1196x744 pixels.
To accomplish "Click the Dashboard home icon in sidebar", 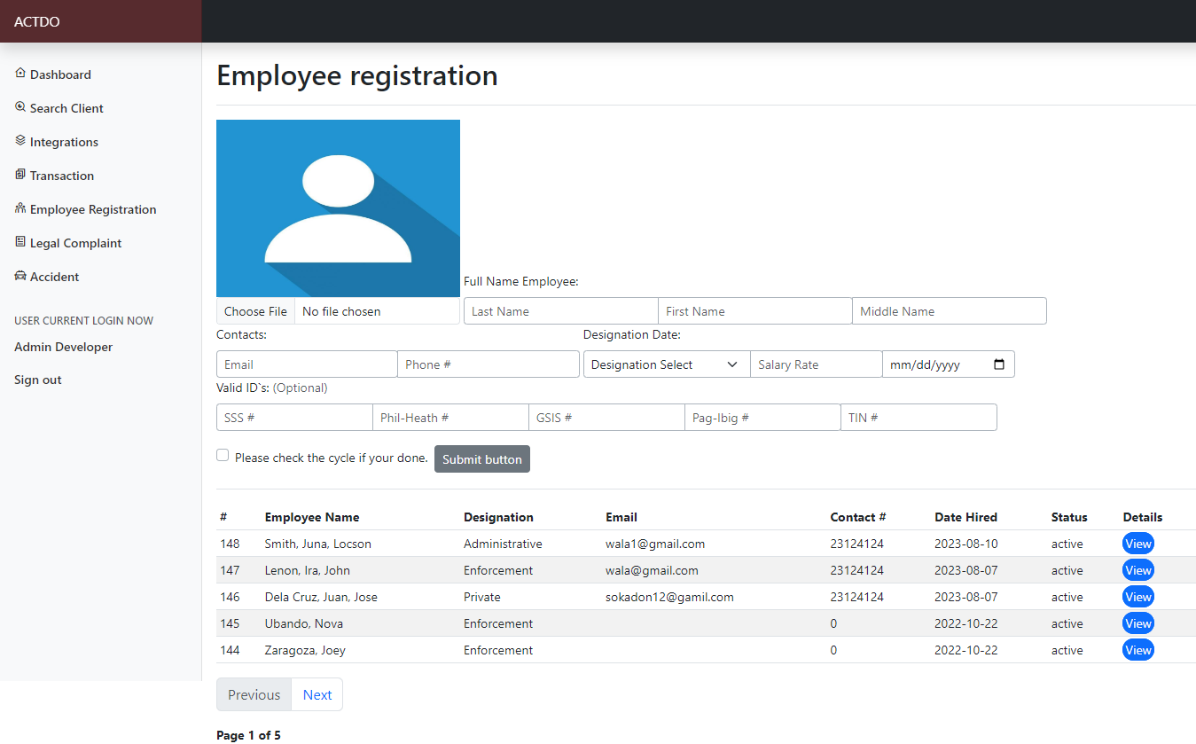I will coord(20,74).
